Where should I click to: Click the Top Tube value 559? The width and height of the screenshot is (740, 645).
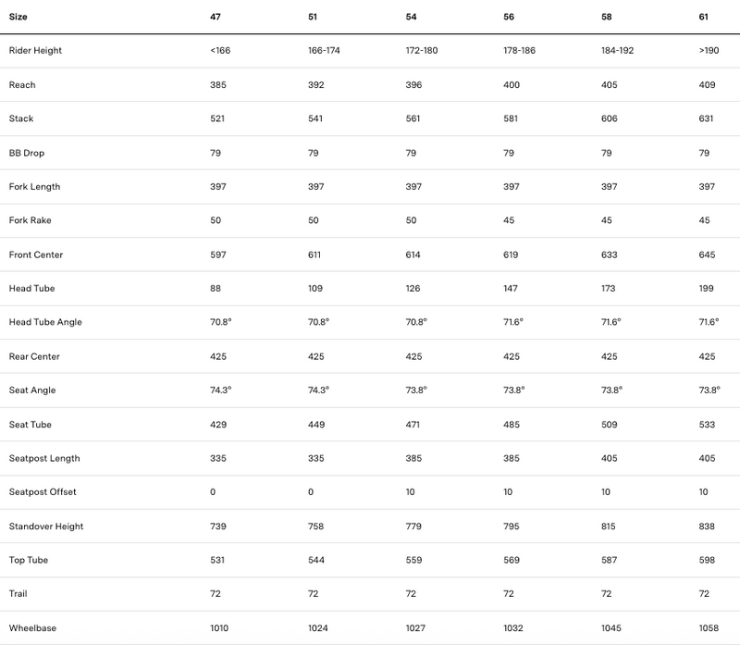[413, 560]
